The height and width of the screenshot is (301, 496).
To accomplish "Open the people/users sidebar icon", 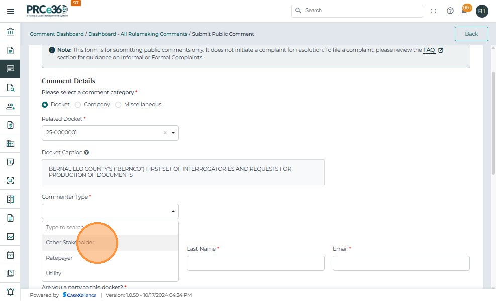I will click(x=10, y=107).
